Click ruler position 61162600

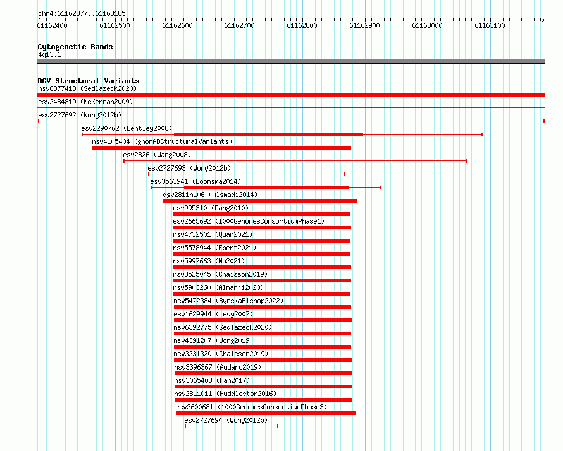tap(177, 25)
